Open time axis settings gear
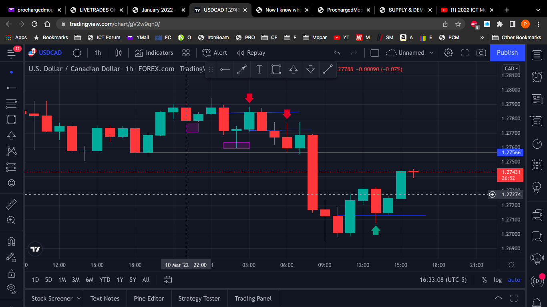 pos(511,265)
